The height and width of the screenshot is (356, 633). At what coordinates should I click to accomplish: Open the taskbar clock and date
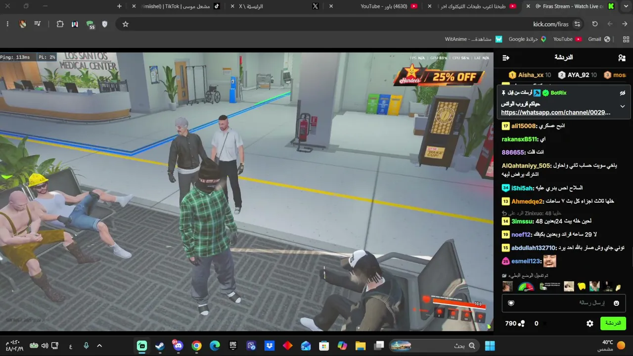[13, 346]
